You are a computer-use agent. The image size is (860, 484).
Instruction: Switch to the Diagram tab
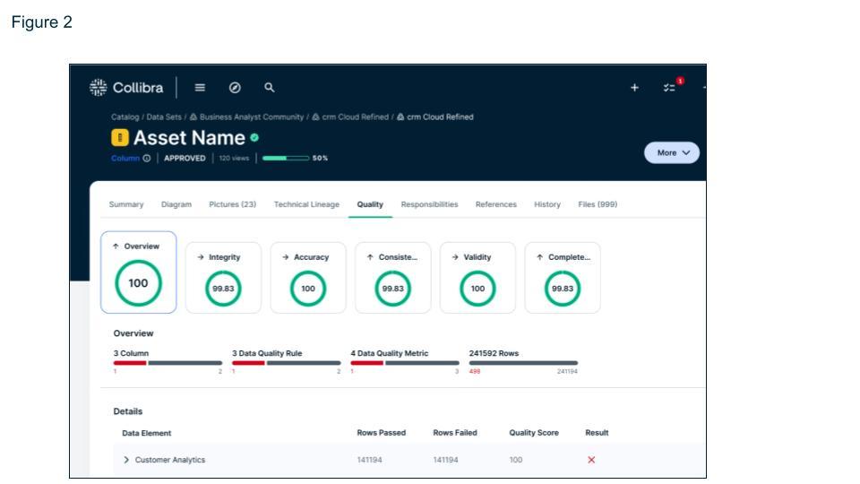[176, 204]
